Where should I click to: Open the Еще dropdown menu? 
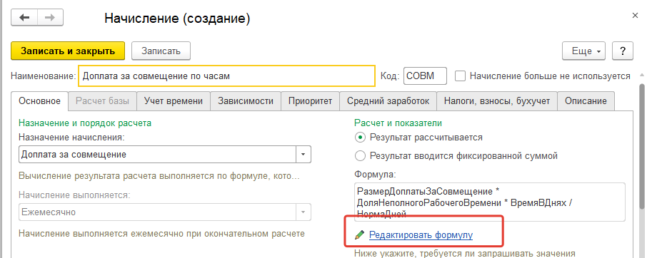click(583, 51)
